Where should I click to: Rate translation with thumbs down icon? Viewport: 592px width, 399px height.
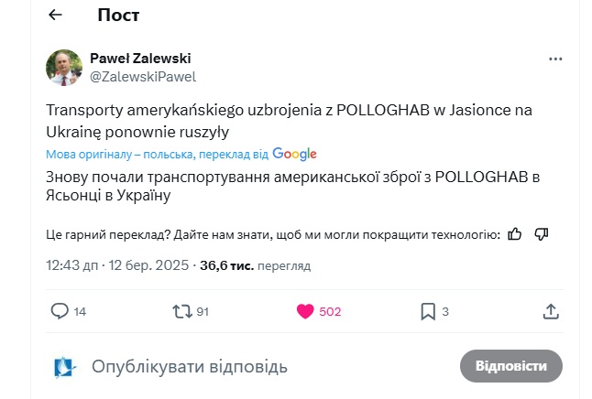(x=541, y=234)
